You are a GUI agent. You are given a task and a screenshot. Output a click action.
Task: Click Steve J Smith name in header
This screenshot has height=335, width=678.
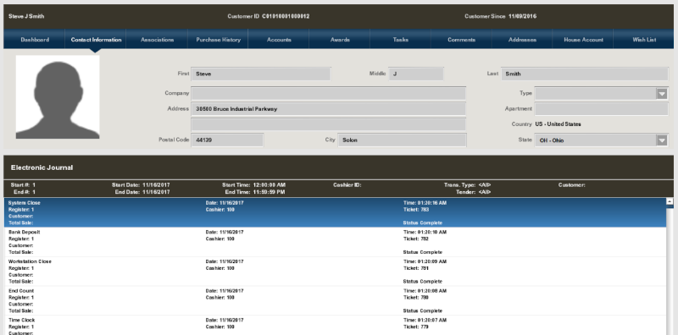pyautogui.click(x=26, y=16)
